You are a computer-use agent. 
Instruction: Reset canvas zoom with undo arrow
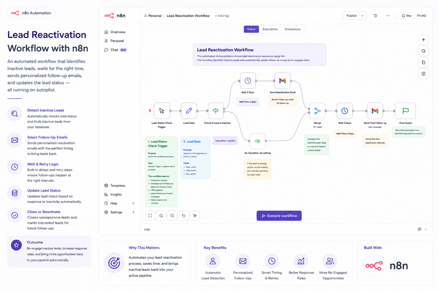183,216
